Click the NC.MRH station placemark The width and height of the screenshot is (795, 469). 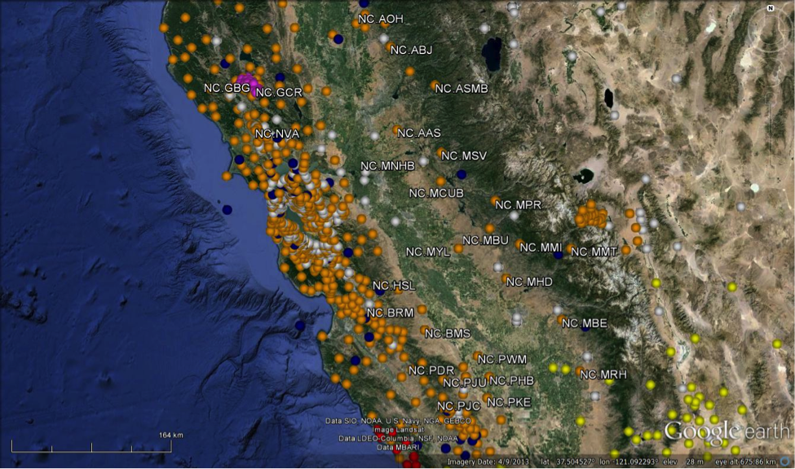point(581,371)
